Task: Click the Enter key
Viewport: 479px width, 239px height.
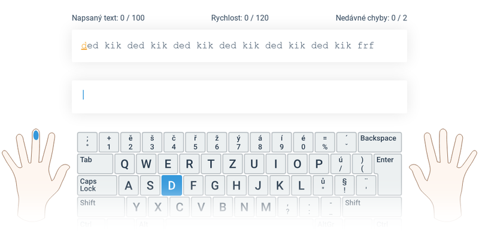Action: coord(389,174)
